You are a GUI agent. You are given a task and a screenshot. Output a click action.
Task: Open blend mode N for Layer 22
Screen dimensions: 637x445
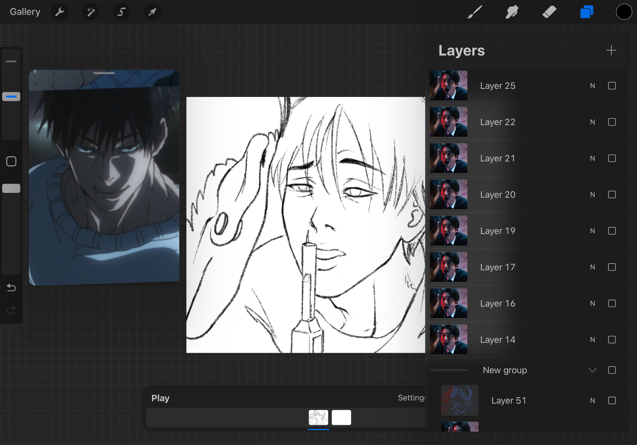(x=592, y=122)
